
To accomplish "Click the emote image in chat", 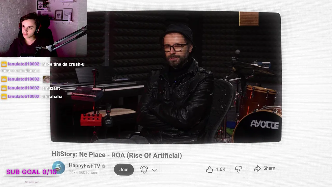I will (x=46, y=79).
